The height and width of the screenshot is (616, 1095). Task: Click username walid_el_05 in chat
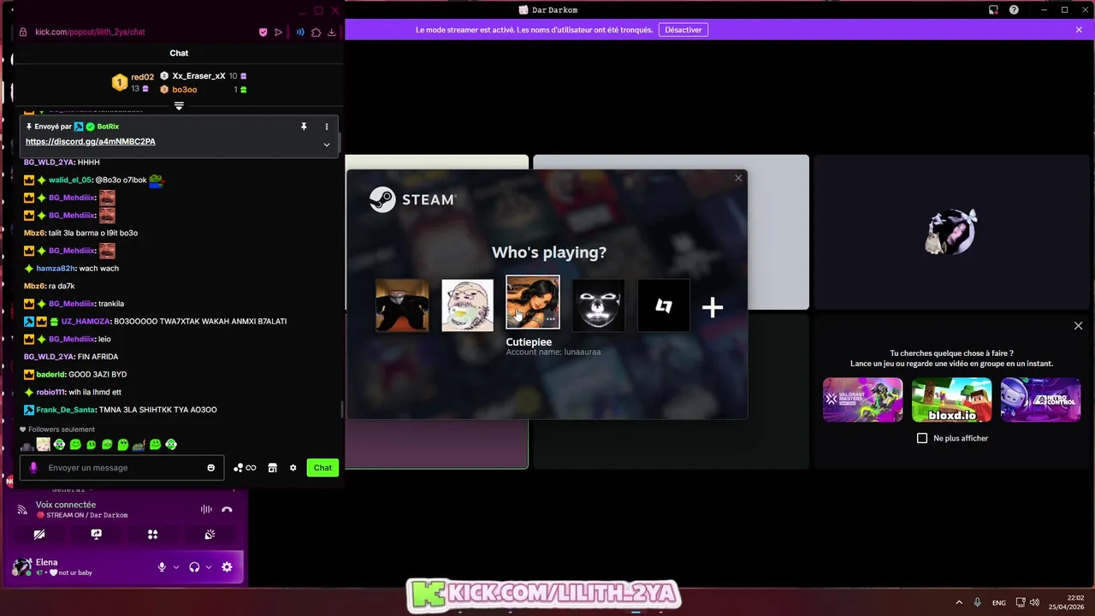coord(70,180)
